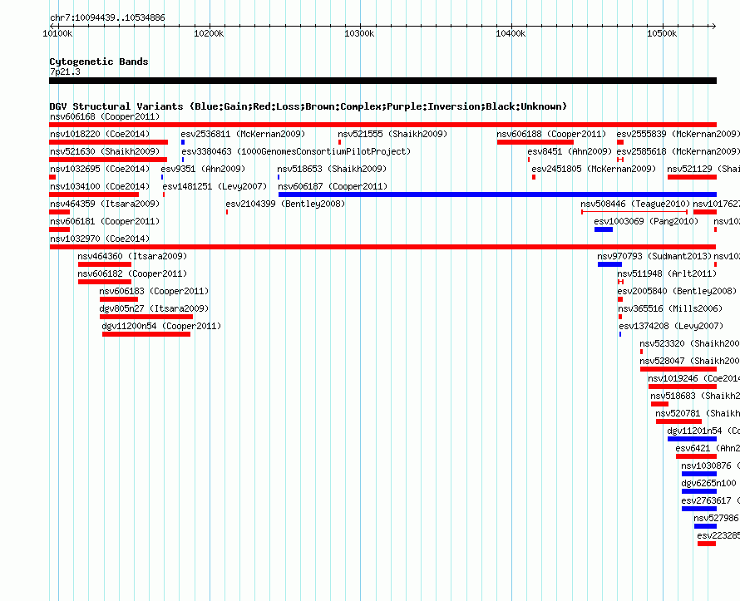This screenshot has width=740, height=601.
Task: Select esv1481251 (Levy2007) variant
Action: pos(215,186)
